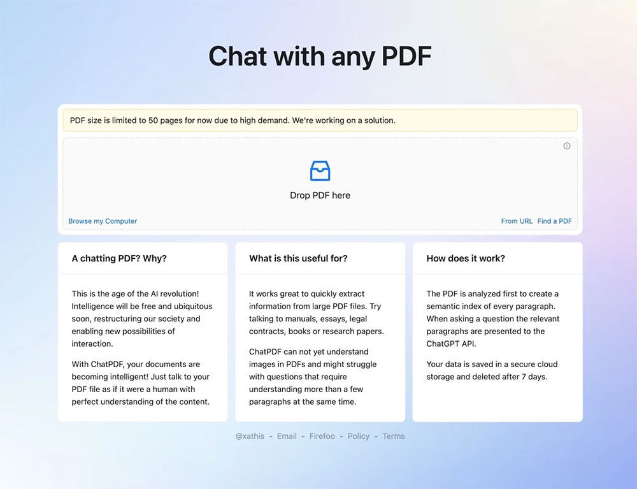The image size is (637, 489).
Task: Click the How does it work? heading
Action: tap(466, 258)
